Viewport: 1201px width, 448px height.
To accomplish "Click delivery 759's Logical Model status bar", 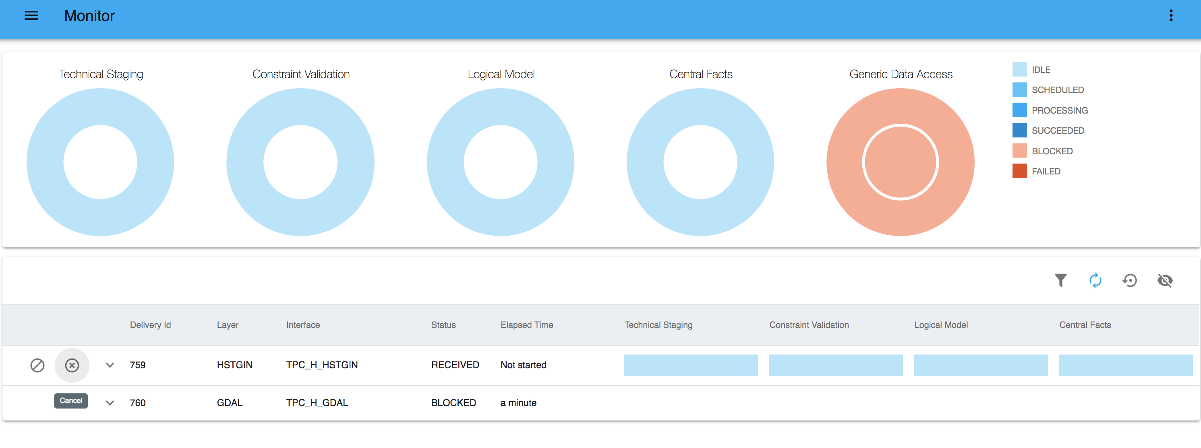I will click(x=980, y=365).
